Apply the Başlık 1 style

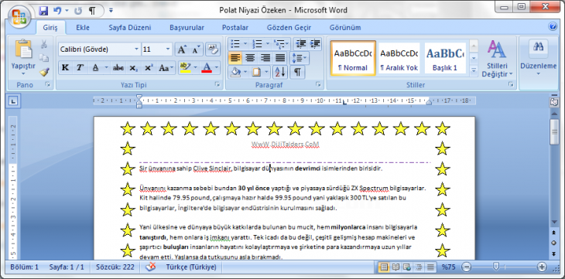click(x=445, y=58)
